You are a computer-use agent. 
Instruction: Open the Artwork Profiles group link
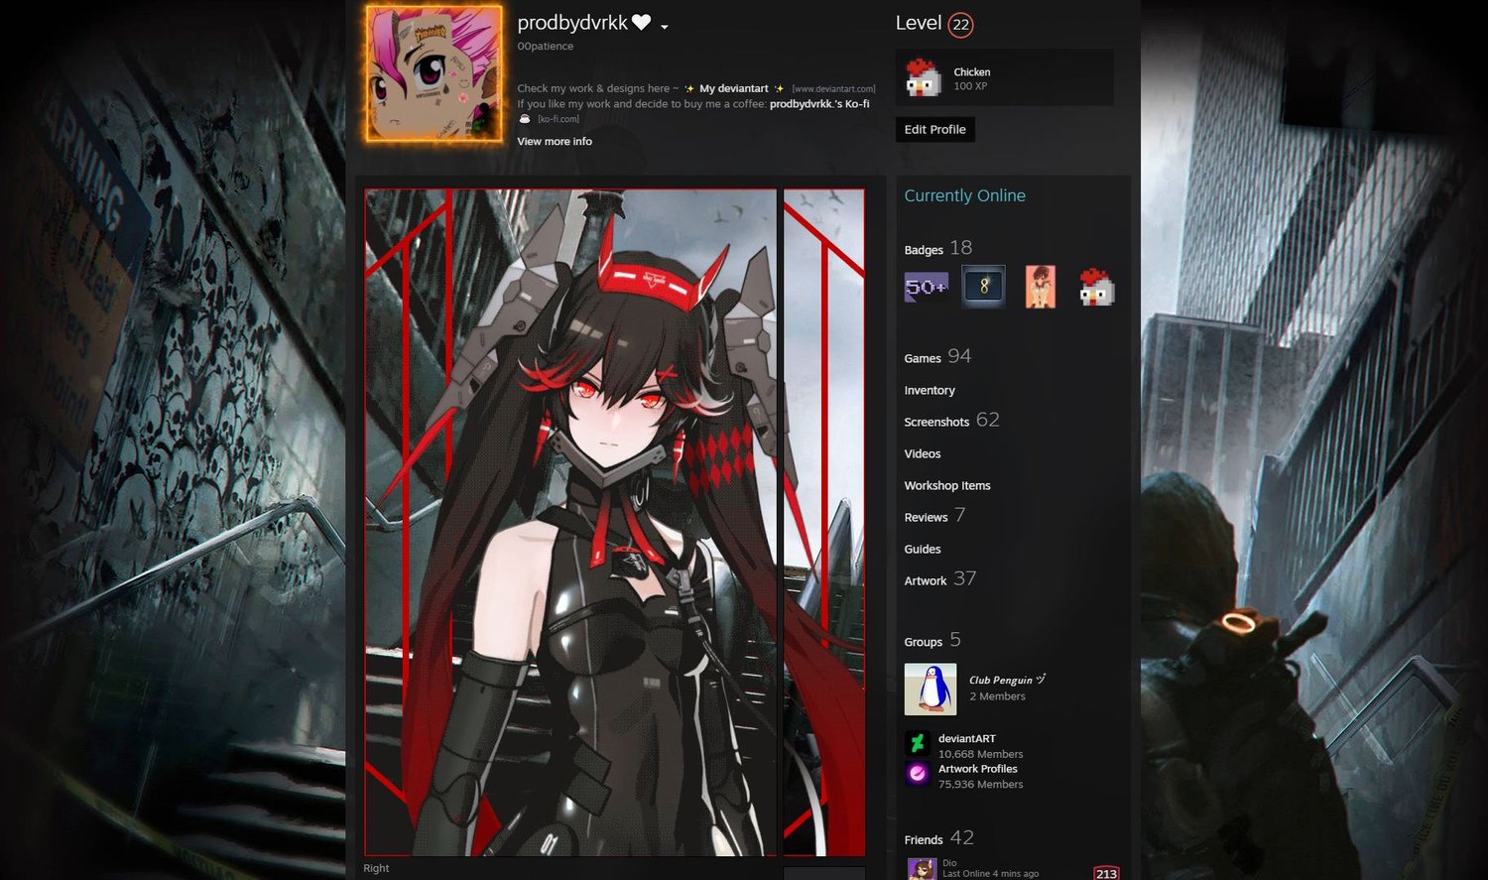point(978,769)
